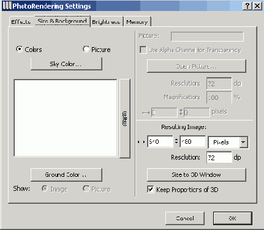
Task: Click the Magnification percent field
Action: [x=219, y=97]
